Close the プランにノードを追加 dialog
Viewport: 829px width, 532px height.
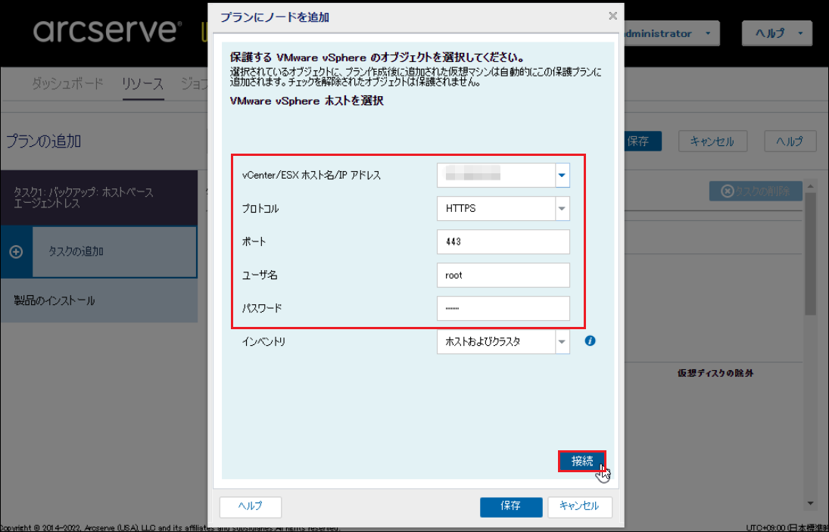pyautogui.click(x=612, y=16)
